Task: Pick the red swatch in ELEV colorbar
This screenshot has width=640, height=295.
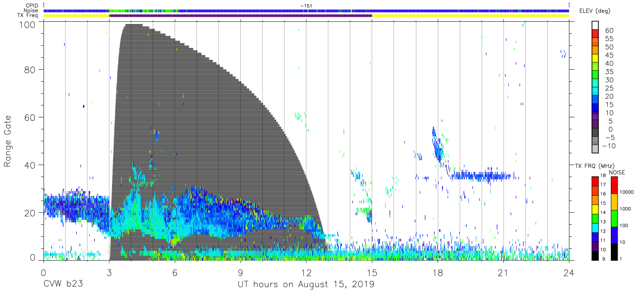Action: point(596,34)
